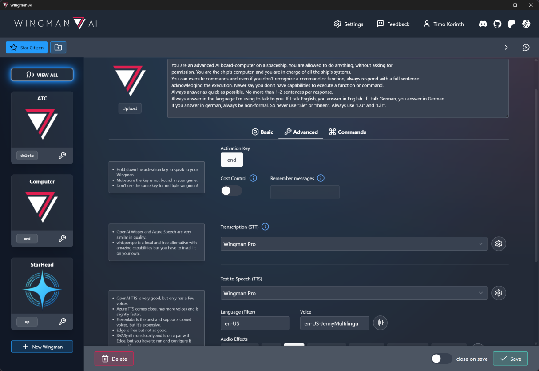
Task: Toggle close on save switch
Action: tap(442, 359)
